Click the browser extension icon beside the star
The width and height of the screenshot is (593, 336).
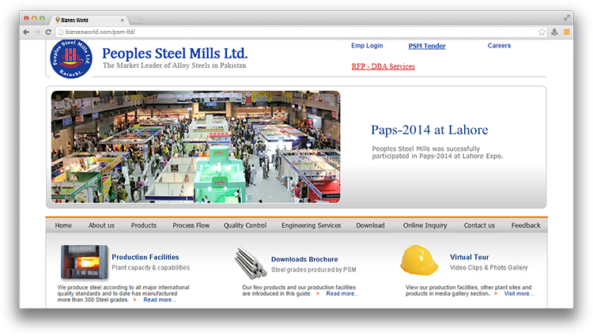[554, 32]
